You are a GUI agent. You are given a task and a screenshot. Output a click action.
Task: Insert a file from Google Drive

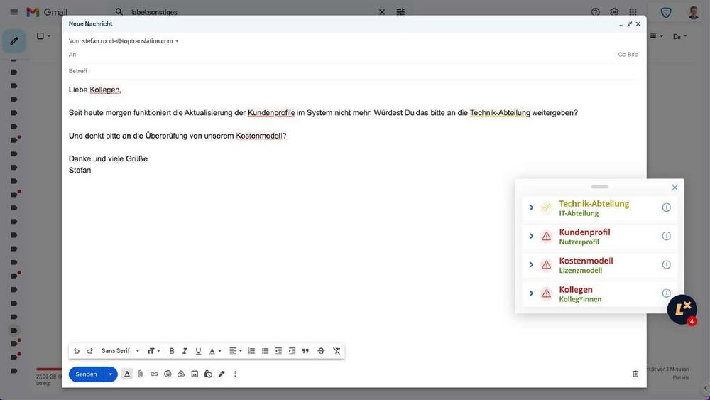pyautogui.click(x=181, y=374)
